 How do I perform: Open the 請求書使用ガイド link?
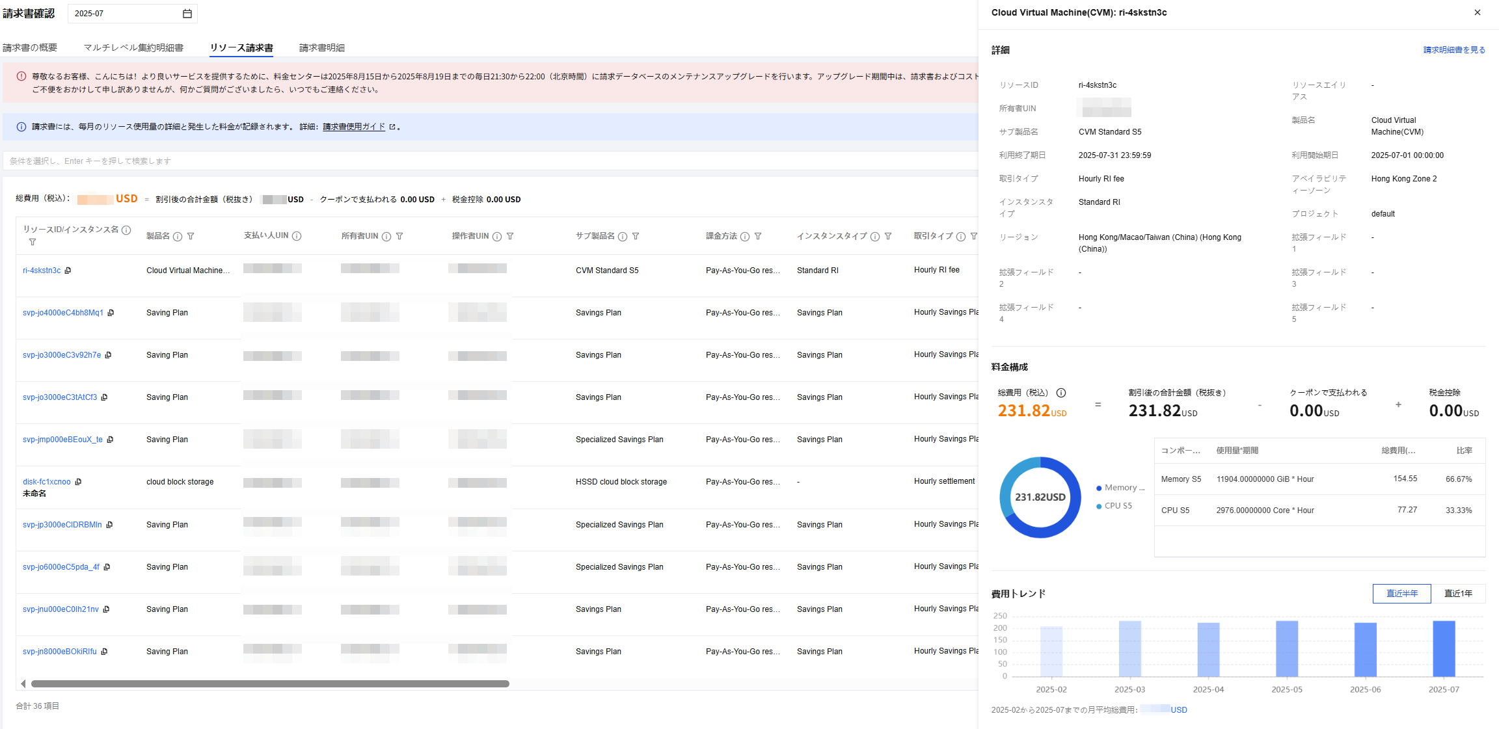click(x=354, y=127)
